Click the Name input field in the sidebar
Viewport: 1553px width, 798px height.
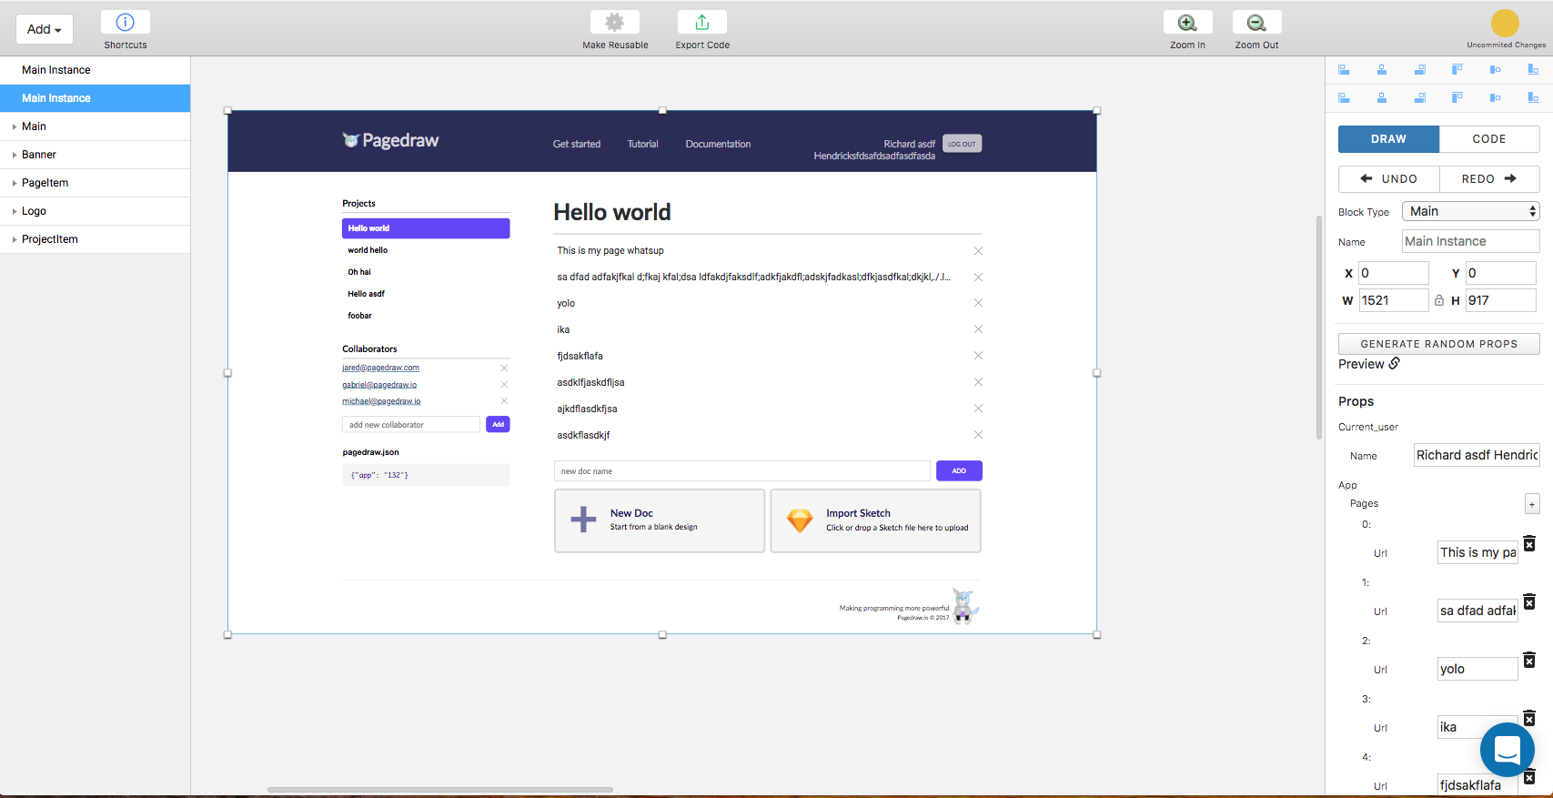[1470, 241]
